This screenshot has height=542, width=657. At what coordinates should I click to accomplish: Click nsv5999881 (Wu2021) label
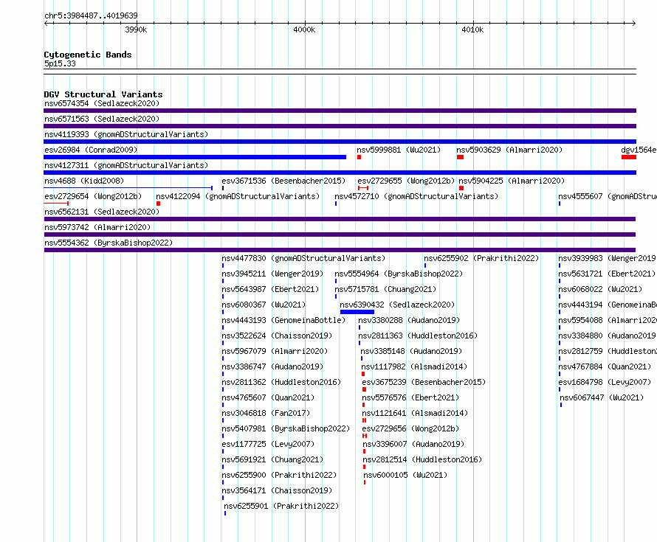point(399,150)
